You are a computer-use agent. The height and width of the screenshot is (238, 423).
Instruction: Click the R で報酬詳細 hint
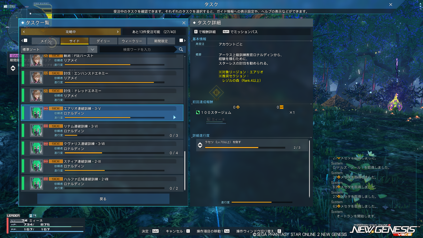coord(205,32)
